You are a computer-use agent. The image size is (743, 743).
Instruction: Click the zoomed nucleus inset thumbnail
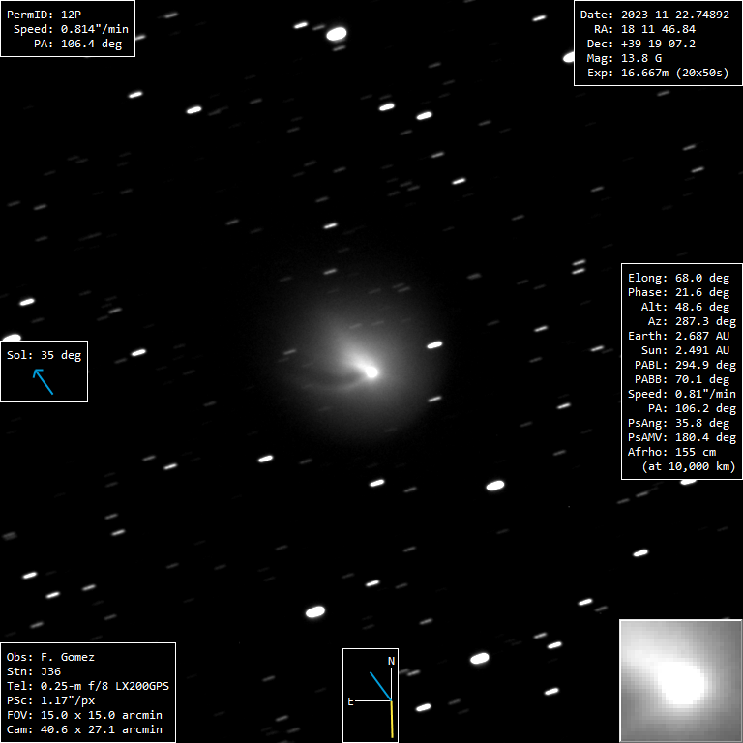680,680
